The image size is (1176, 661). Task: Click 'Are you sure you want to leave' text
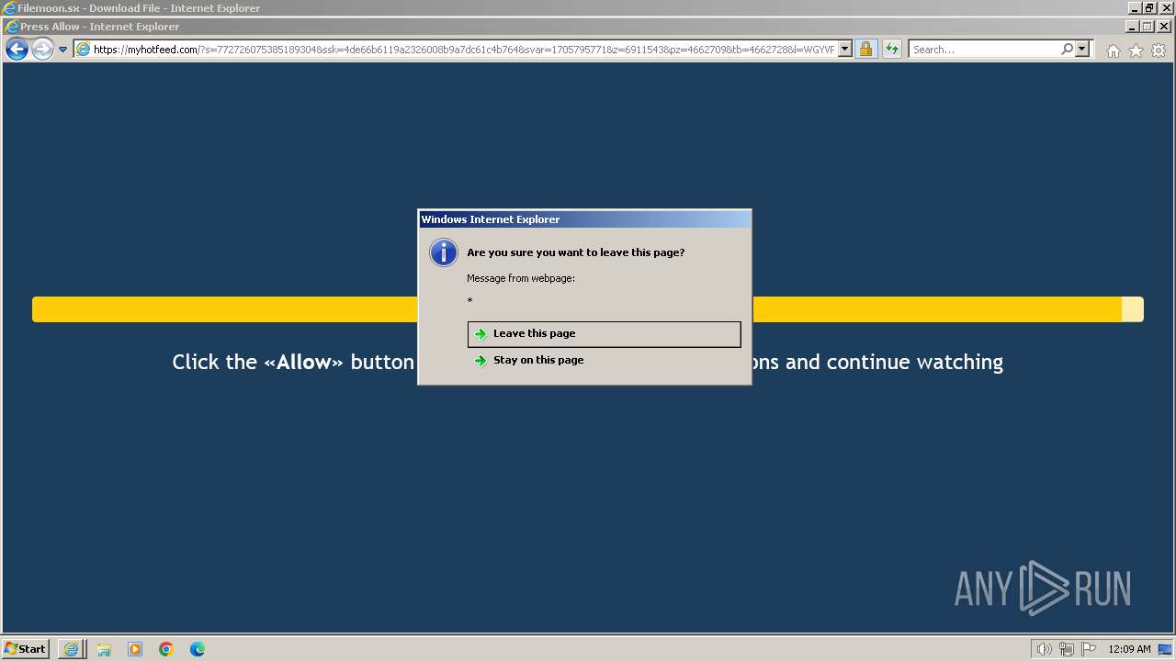pyautogui.click(x=575, y=252)
